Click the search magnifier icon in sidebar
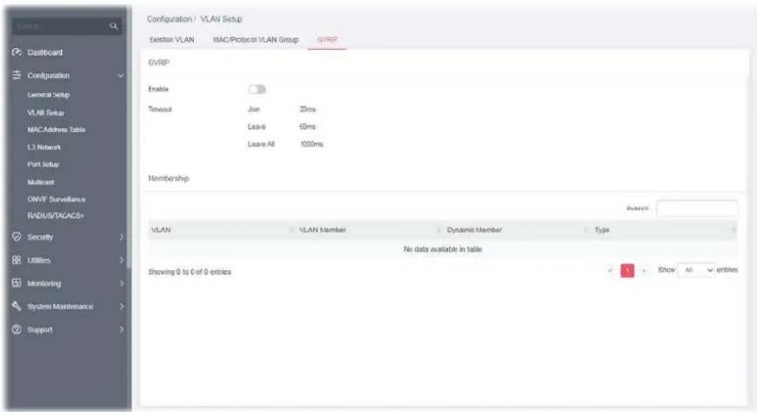 [x=114, y=26]
